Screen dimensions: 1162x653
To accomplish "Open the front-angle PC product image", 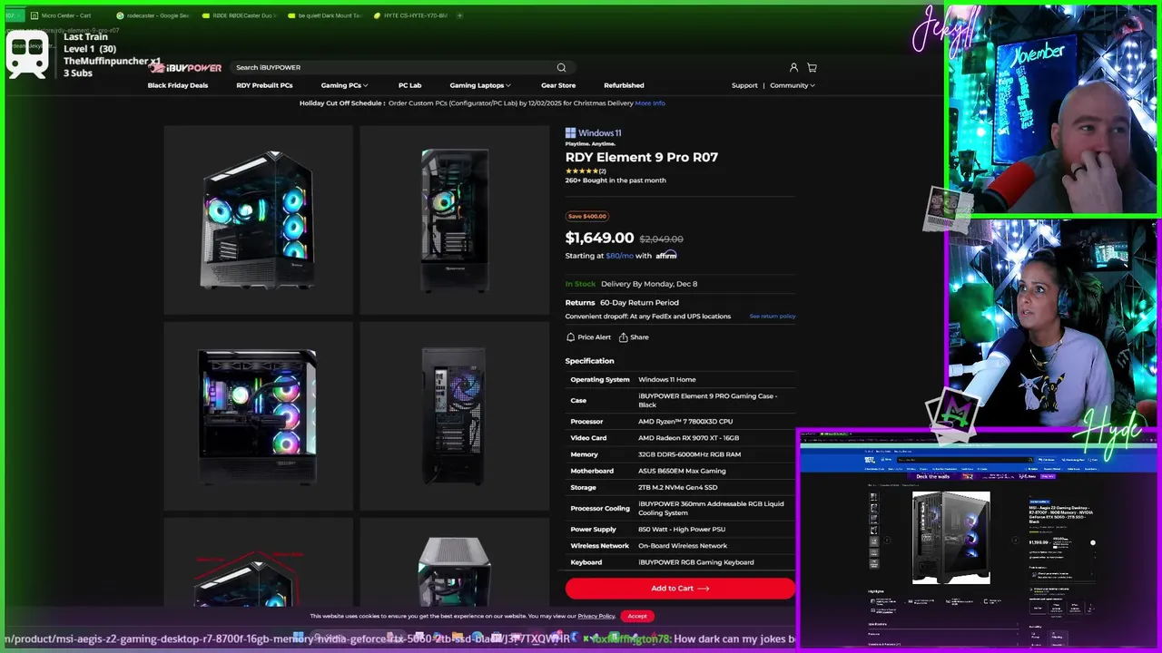I will coord(258,219).
